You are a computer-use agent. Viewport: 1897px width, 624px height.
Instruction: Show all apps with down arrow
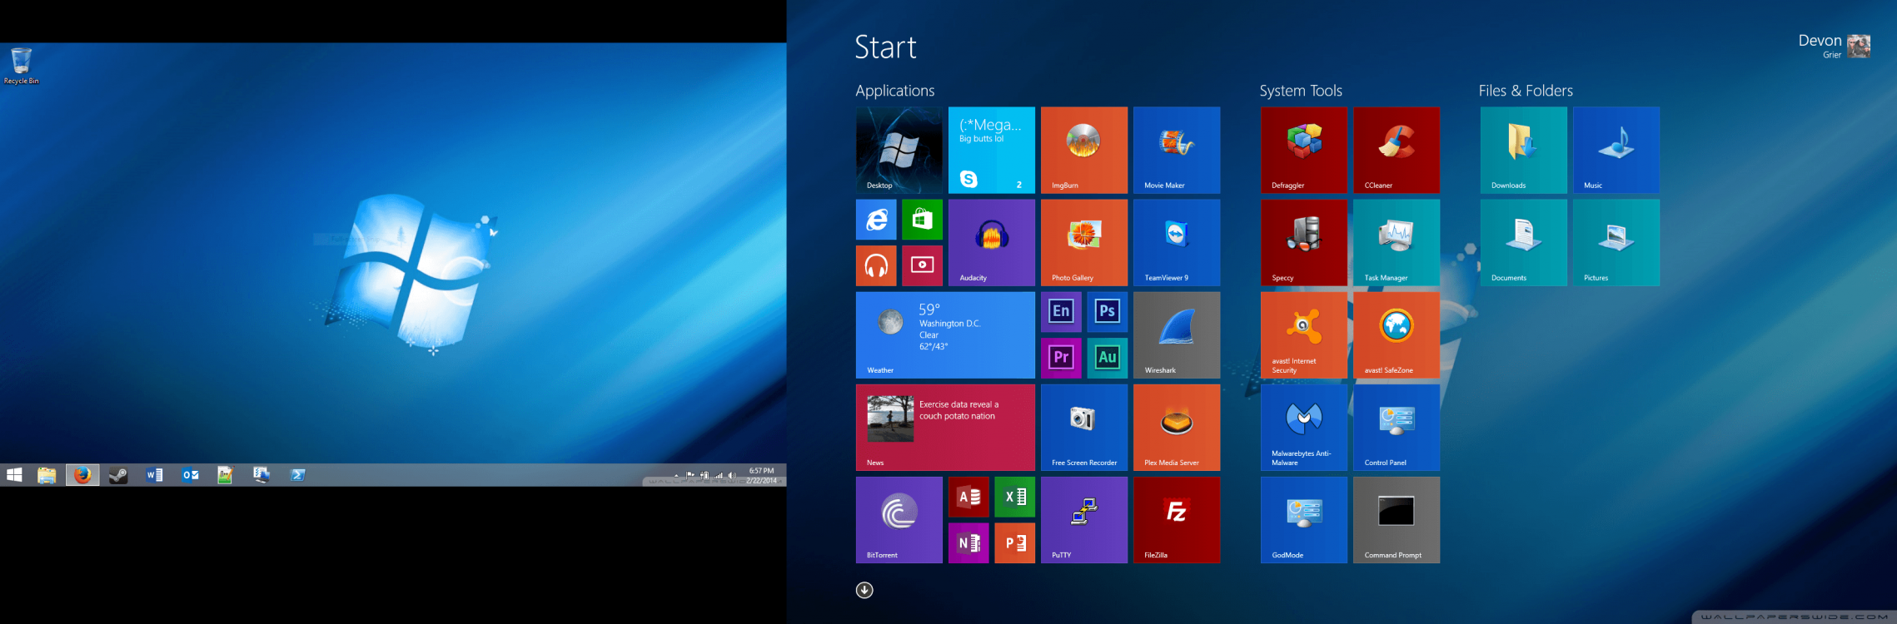[864, 590]
